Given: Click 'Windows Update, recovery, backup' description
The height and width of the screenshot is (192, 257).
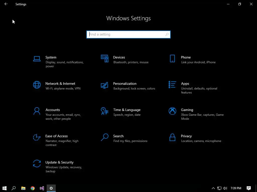Looking at the screenshot, I should 63,169.
